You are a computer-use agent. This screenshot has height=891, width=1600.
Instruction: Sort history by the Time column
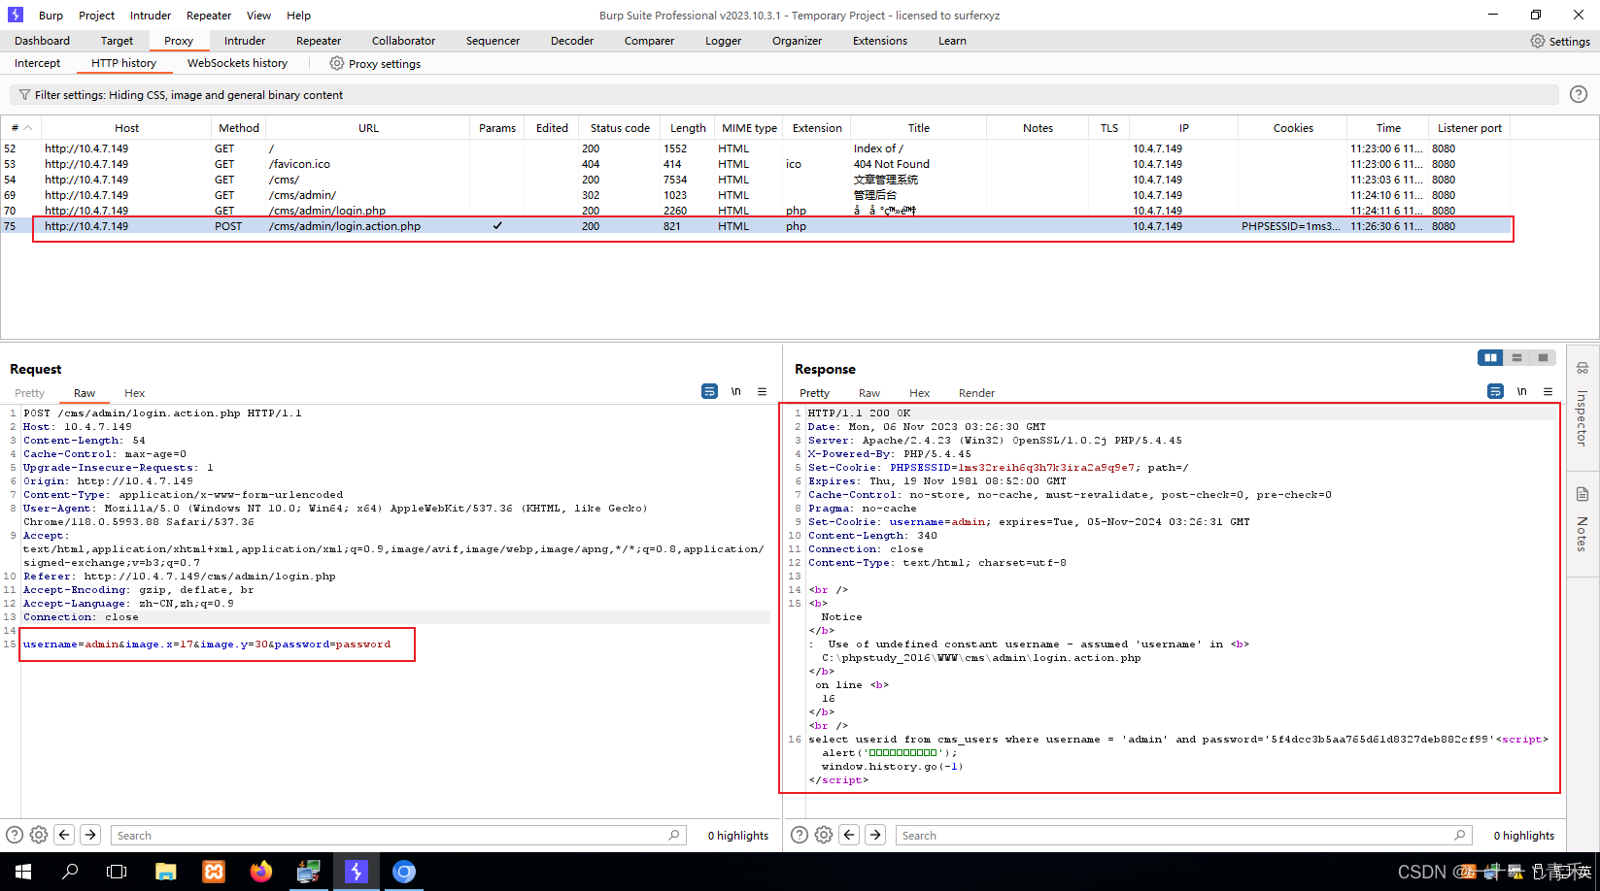click(x=1388, y=128)
